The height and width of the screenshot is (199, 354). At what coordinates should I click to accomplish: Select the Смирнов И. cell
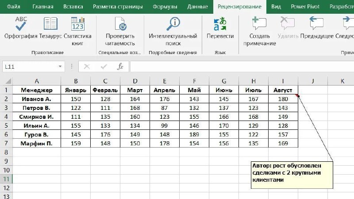point(37,117)
